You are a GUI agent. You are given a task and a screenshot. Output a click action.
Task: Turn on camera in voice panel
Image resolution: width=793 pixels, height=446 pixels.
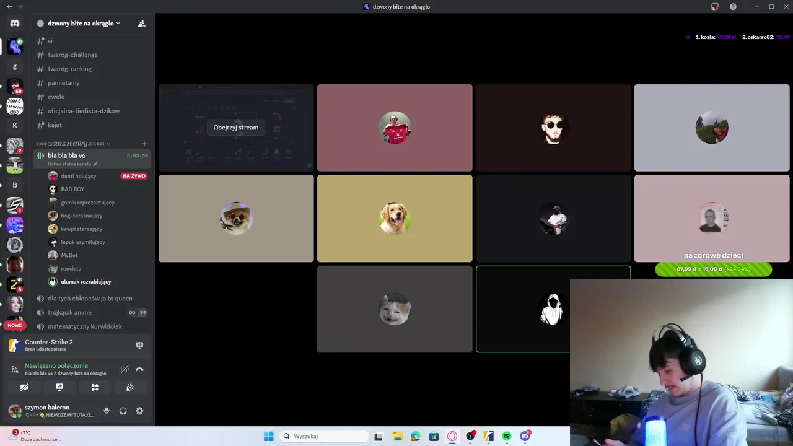24,387
